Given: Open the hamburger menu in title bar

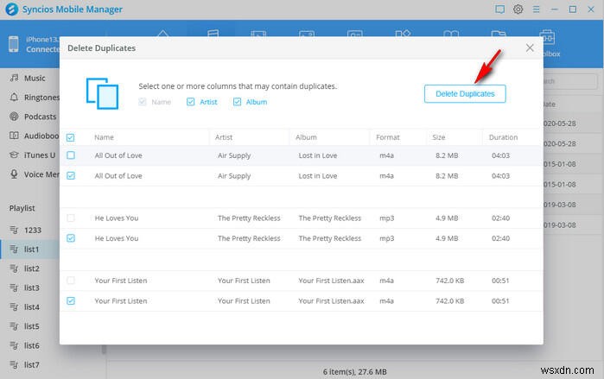Looking at the screenshot, I should coord(537,9).
